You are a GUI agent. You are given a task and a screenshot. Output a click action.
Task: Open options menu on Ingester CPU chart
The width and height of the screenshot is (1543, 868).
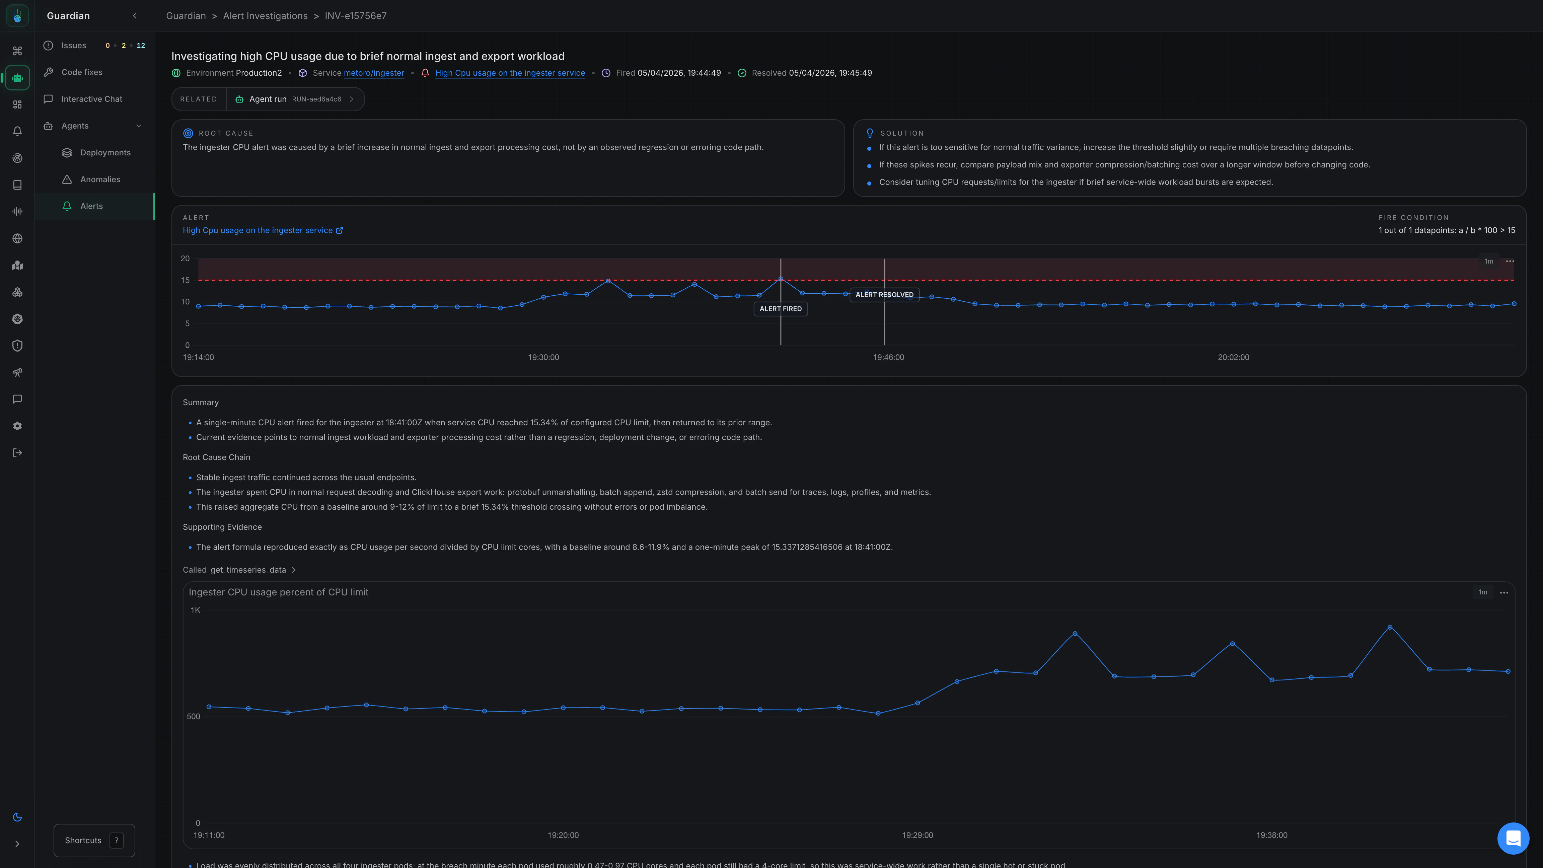1503,592
